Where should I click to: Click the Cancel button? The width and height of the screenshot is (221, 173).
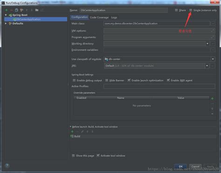pyautogui.click(x=195, y=167)
